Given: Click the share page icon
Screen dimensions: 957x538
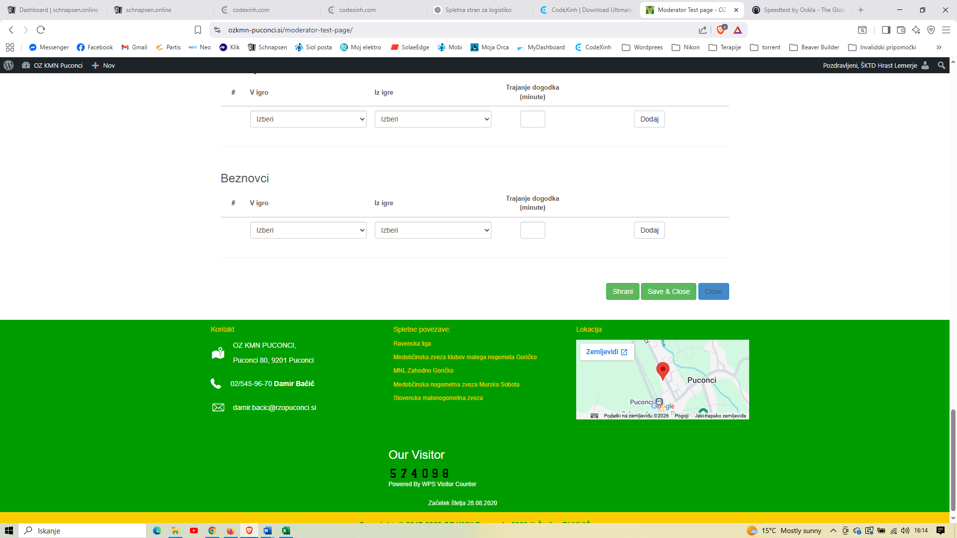Looking at the screenshot, I should pos(703,30).
